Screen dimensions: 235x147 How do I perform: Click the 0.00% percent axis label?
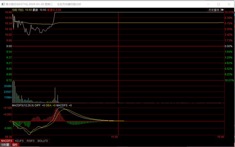(228, 46)
